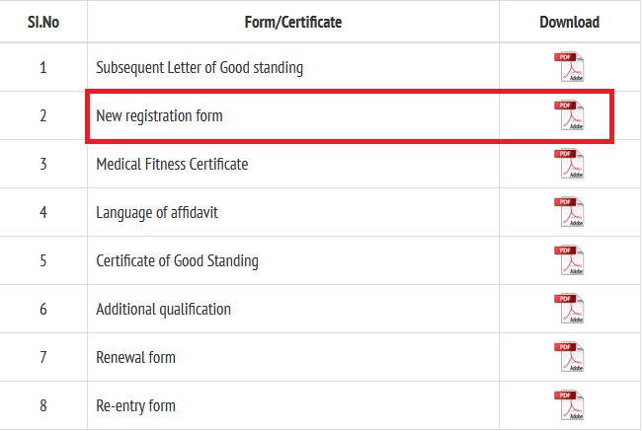Download the New registration form PDF
643x431 pixels.
coord(569,115)
